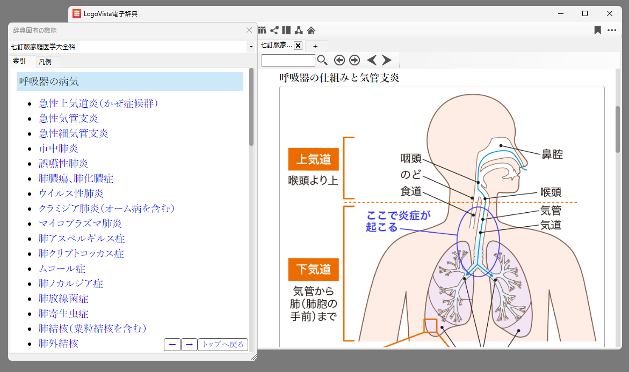The width and height of the screenshot is (629, 372).
Task: Click the トップへ戻る button
Action: (223, 344)
